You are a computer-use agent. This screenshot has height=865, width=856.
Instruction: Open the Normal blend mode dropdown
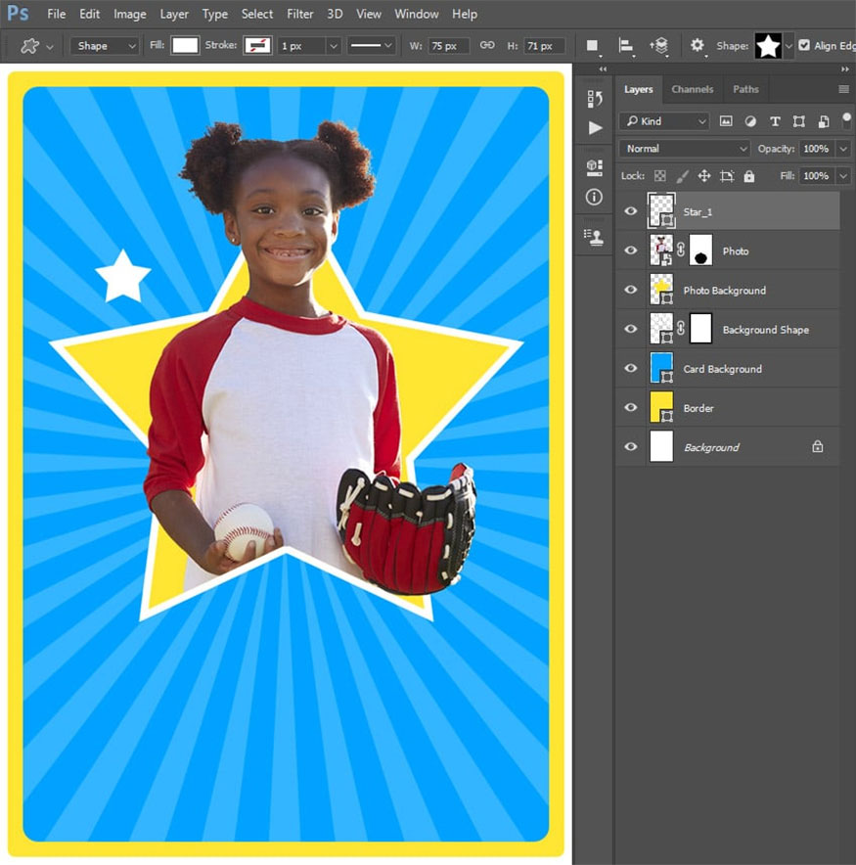click(x=684, y=149)
